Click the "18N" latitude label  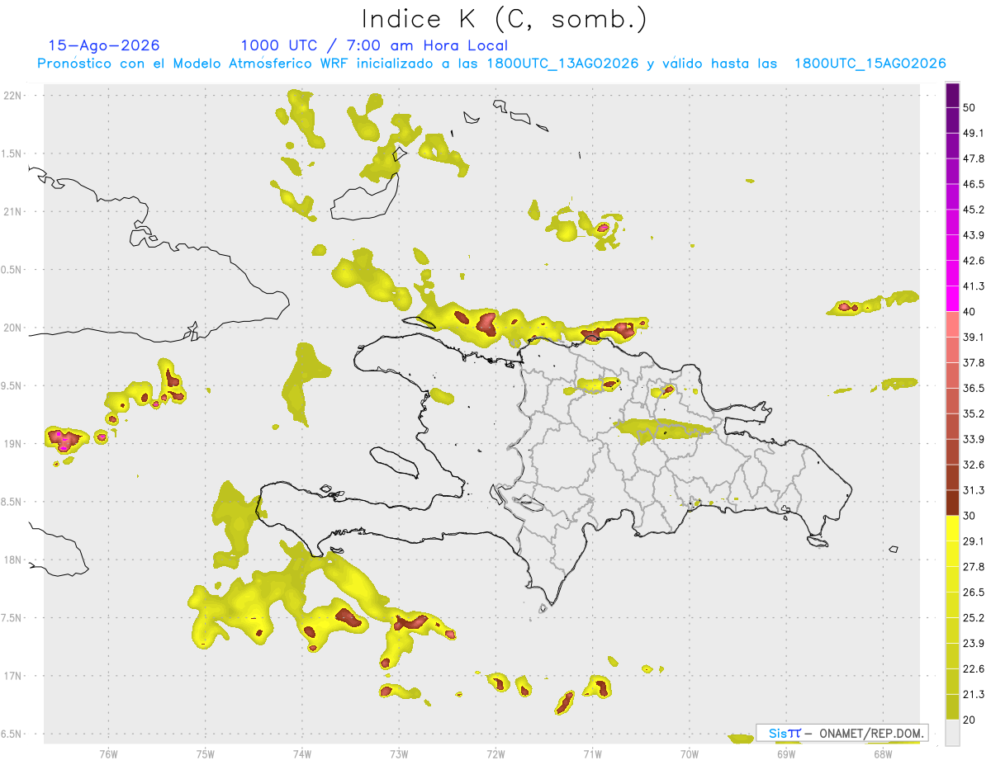click(13, 560)
